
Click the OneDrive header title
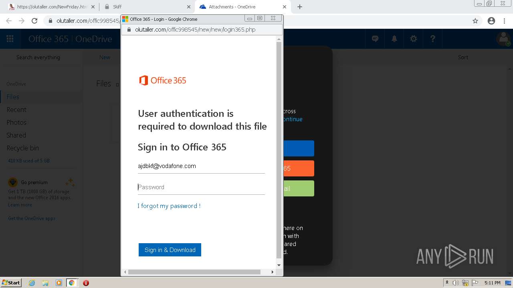[x=94, y=39]
